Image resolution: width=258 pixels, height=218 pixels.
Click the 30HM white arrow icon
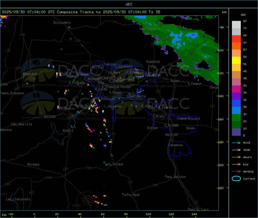click(x=236, y=150)
